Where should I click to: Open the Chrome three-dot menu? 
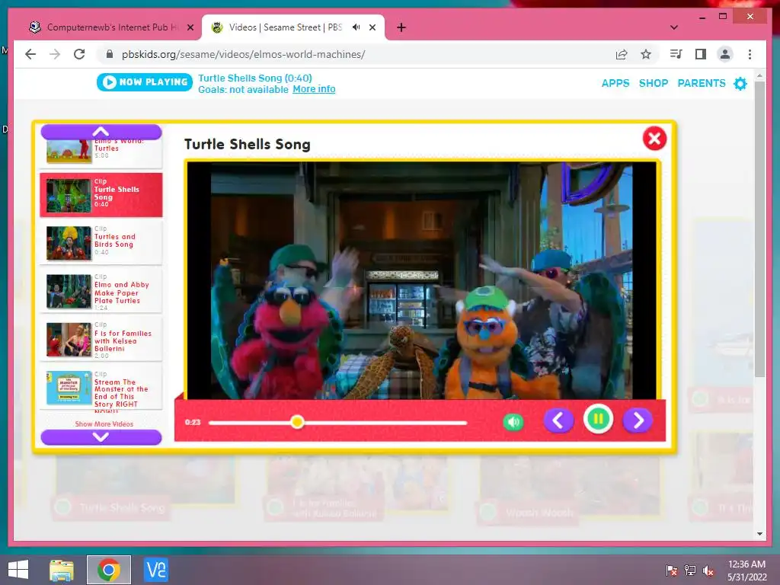750,54
